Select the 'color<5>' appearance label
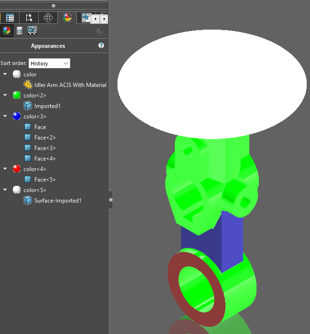This screenshot has width=310, height=334. (35, 190)
